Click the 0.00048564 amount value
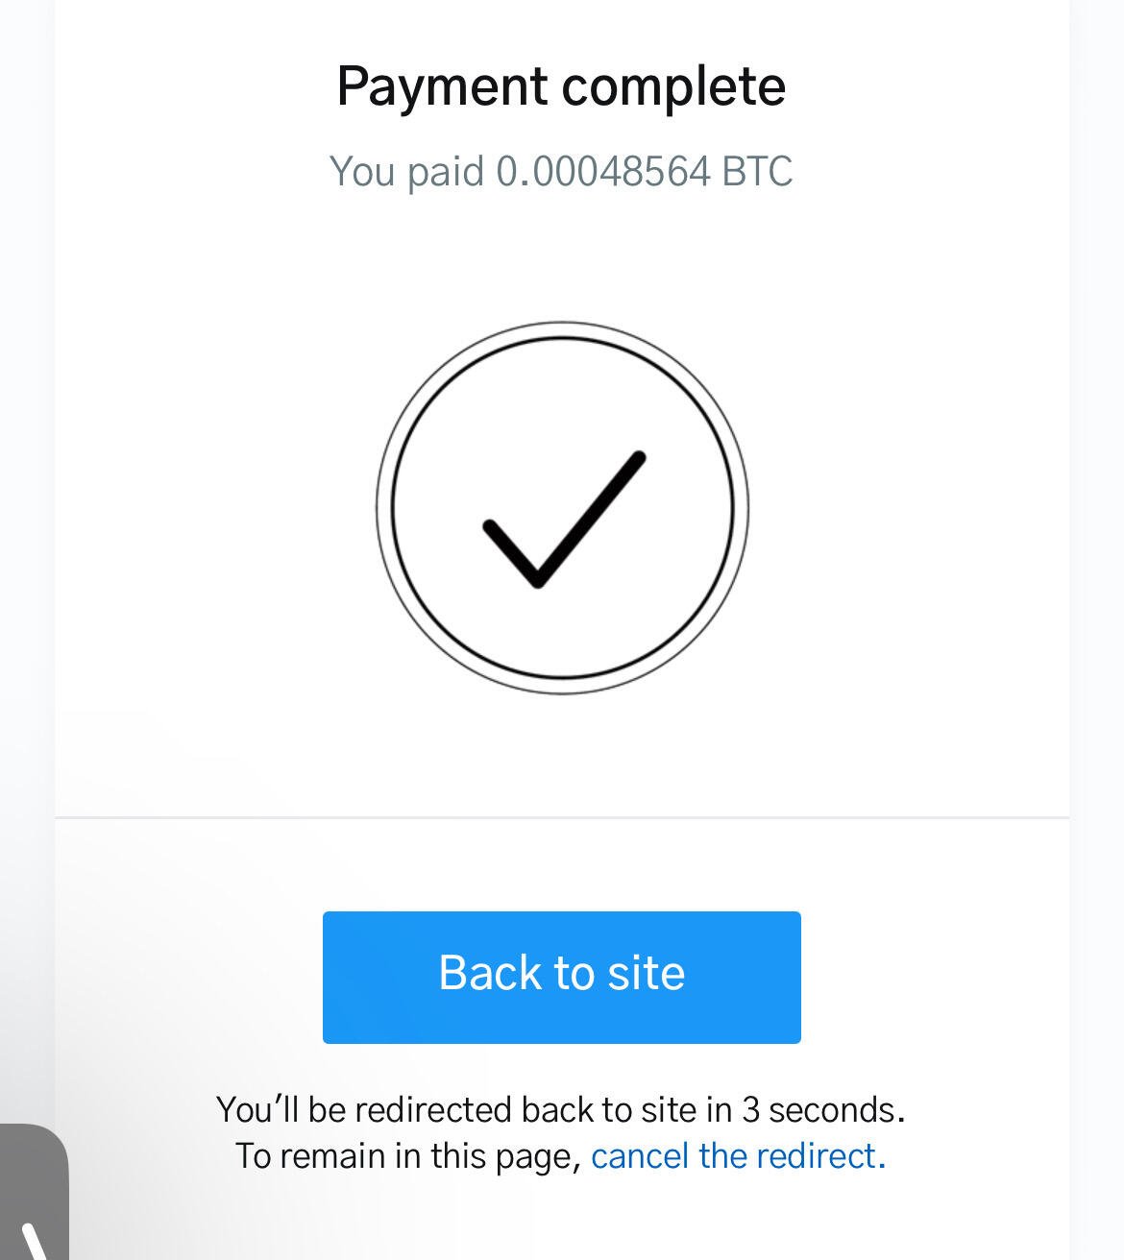Screen dimensions: 1124x1260 point(603,172)
